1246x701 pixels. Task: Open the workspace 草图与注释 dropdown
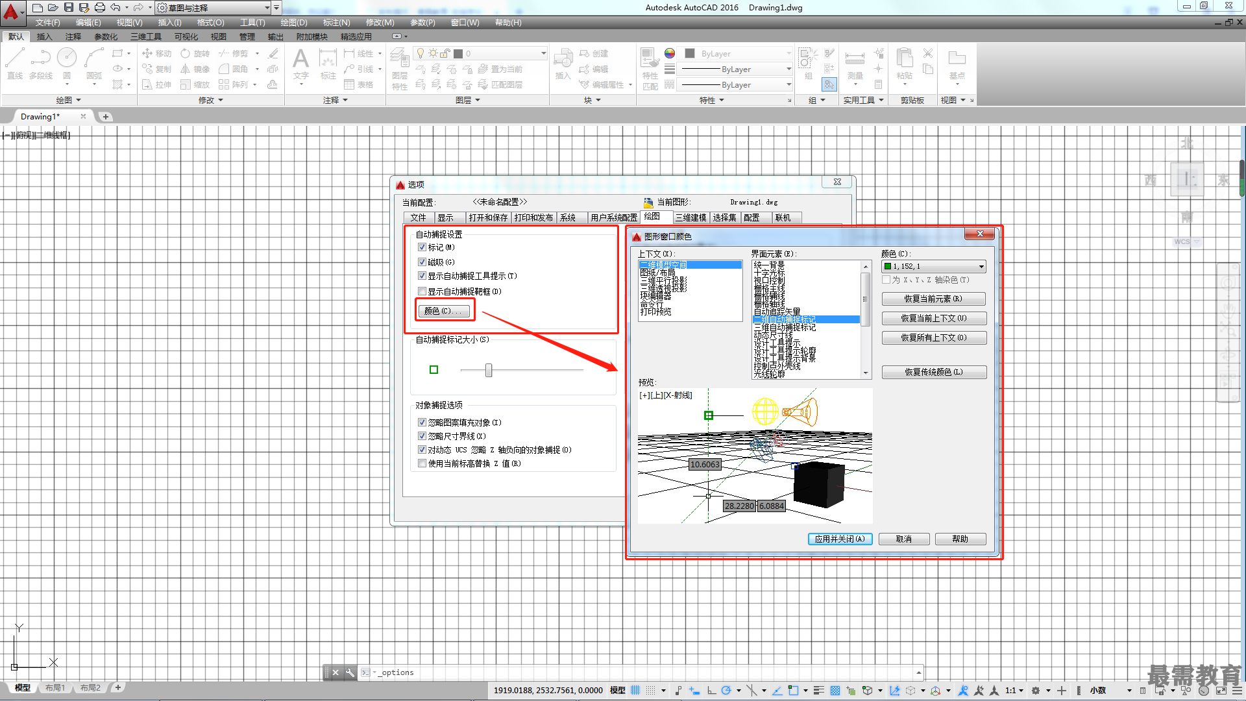coord(213,8)
